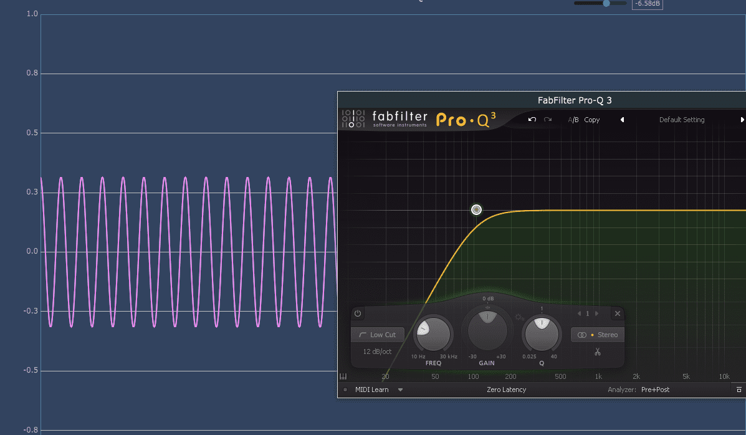This screenshot has height=435, width=746.
Task: Click the Copy button
Action: [592, 120]
